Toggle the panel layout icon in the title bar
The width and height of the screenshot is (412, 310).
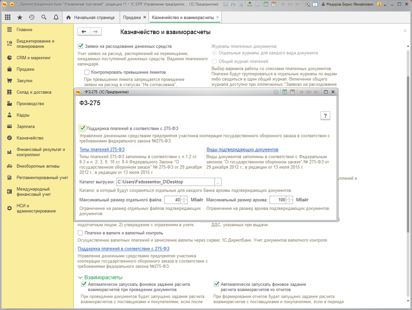(315, 4)
